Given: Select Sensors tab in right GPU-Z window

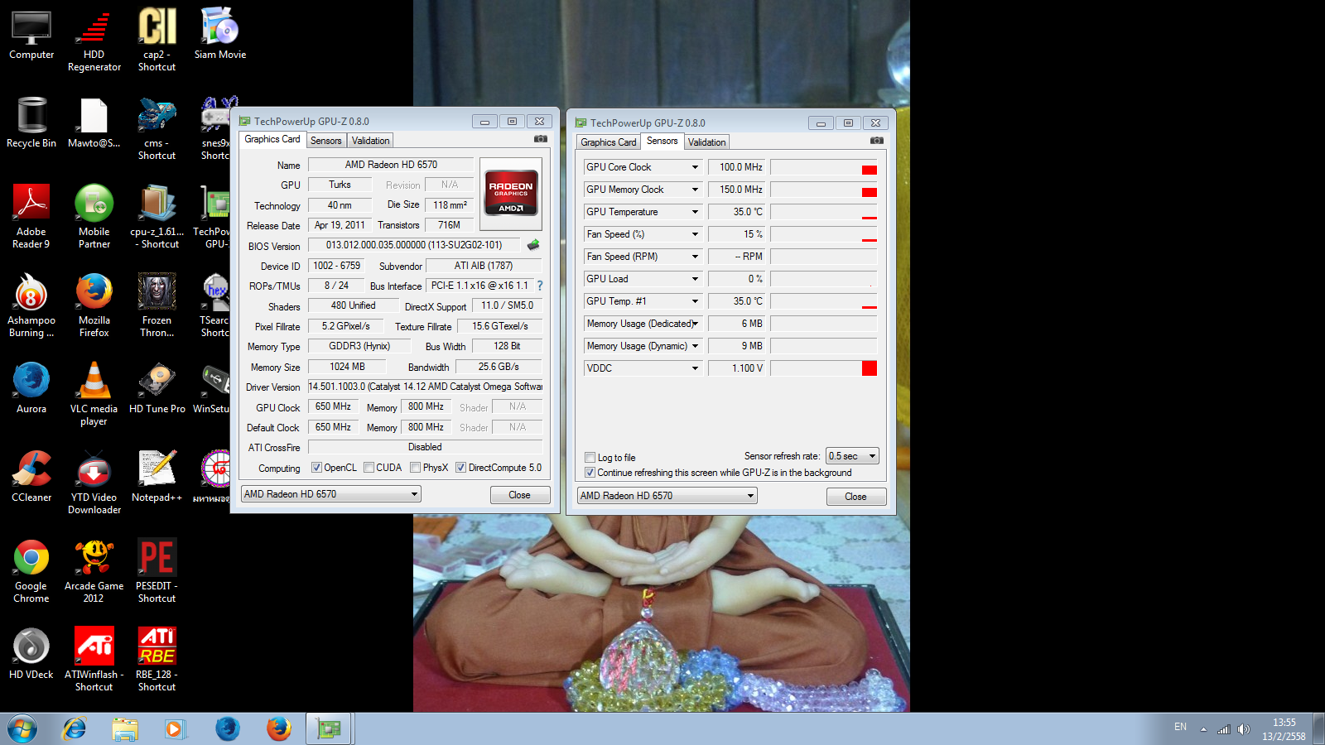Looking at the screenshot, I should pos(662,141).
